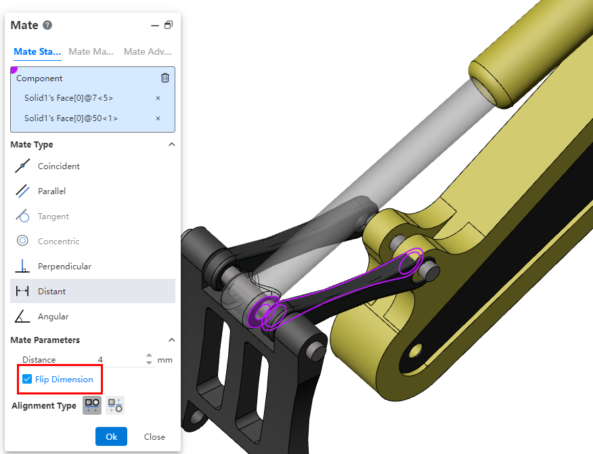Screen dimensions: 593x454
Task: Choose the Angular mate type
Action: (93, 317)
